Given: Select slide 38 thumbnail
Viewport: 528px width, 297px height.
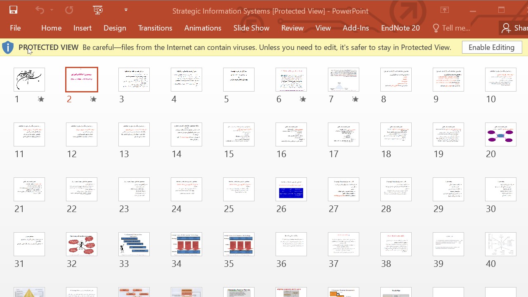Looking at the screenshot, I should (396, 244).
